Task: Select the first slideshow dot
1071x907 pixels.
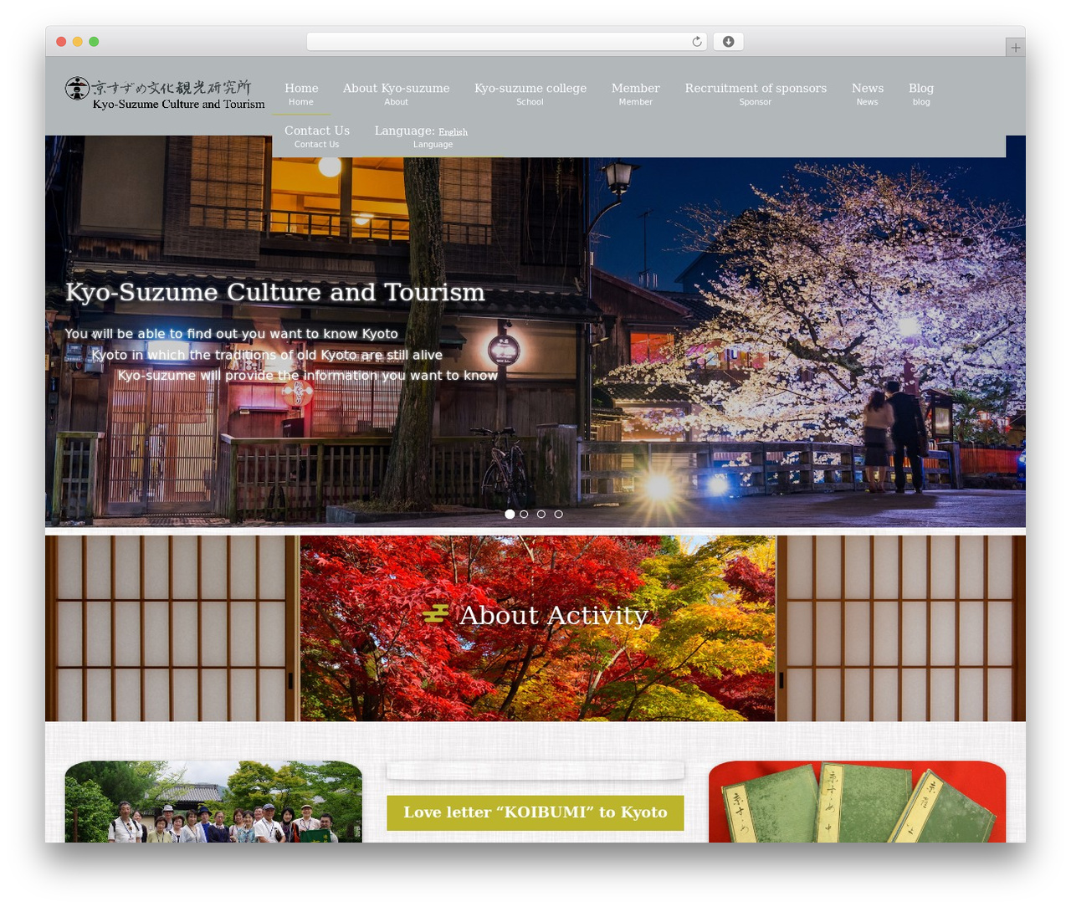Action: pos(510,514)
